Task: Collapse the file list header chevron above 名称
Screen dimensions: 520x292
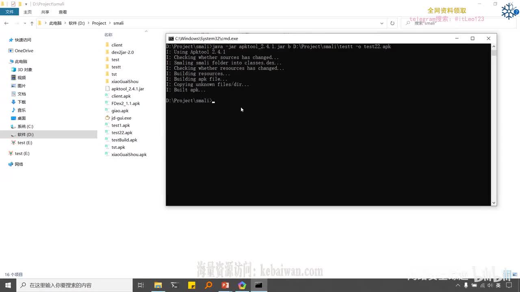Action: [146, 31]
